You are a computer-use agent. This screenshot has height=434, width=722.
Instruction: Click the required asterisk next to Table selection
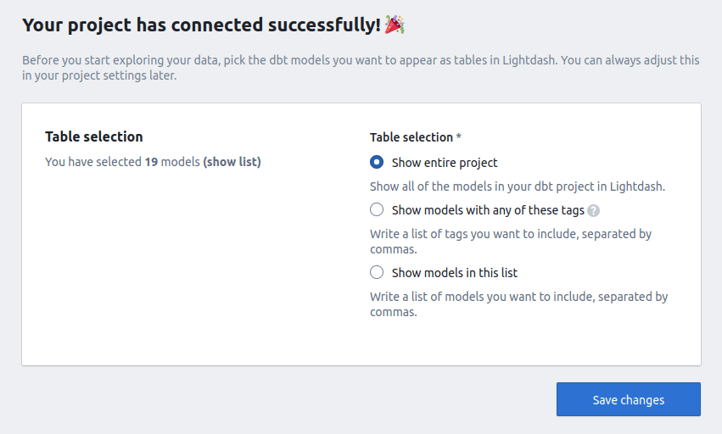click(x=459, y=136)
